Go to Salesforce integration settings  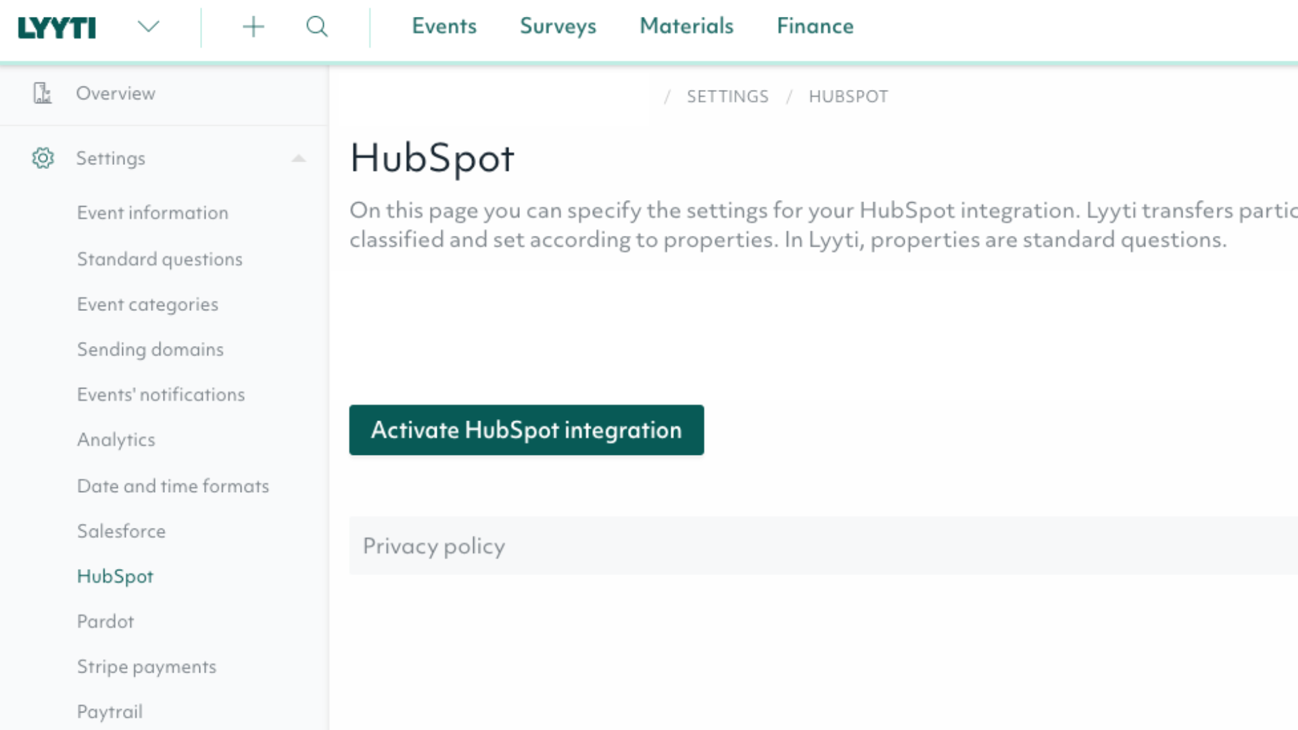121,531
